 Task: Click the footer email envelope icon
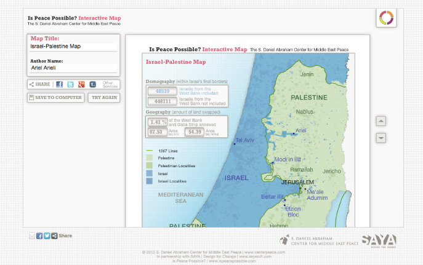point(32,236)
